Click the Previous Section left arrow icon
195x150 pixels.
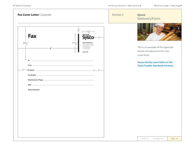click(x=109, y=6)
